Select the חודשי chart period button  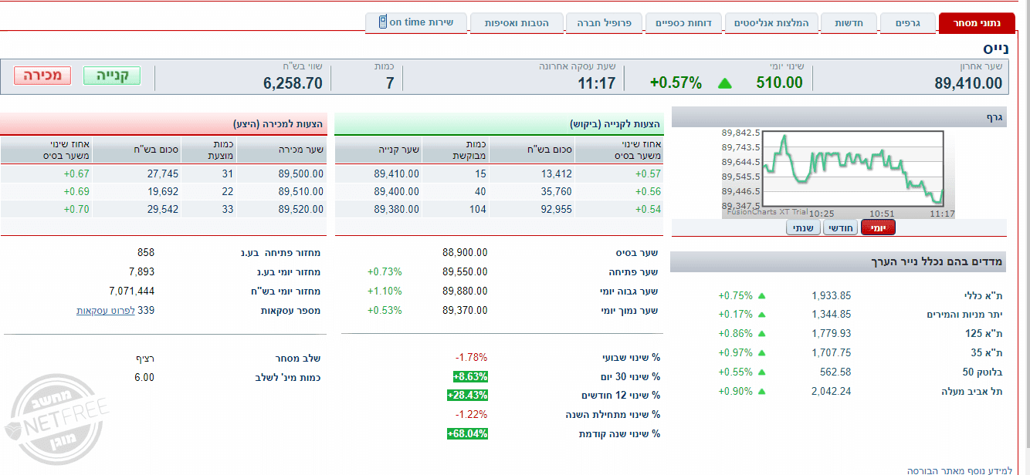coord(840,227)
